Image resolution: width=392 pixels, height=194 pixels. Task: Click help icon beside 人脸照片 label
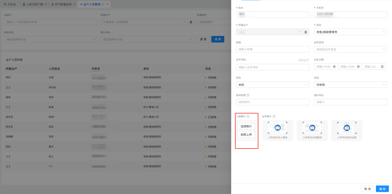tap(248, 117)
